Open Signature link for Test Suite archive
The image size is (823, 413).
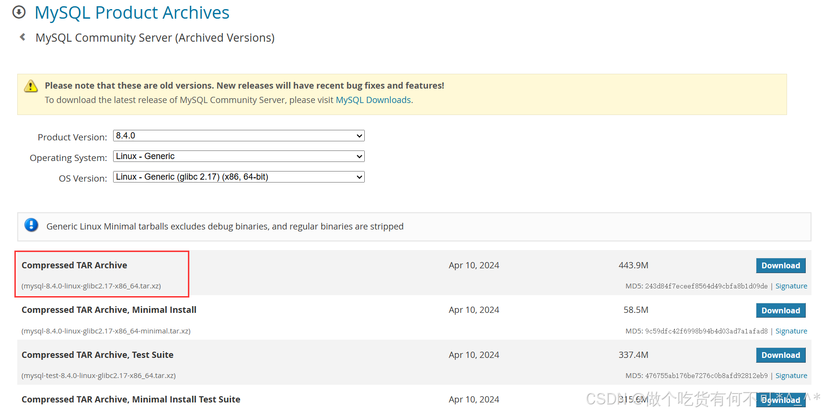791,376
